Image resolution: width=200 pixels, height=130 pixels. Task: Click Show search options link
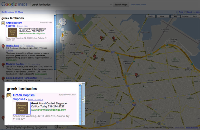tap(138, 5)
